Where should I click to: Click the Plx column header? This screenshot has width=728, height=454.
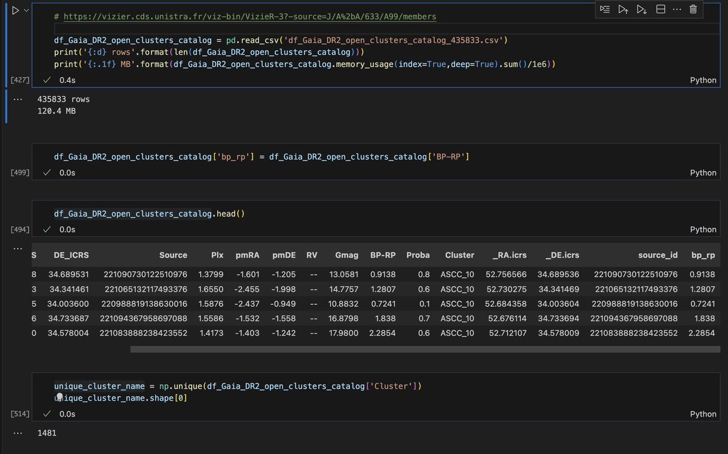217,255
